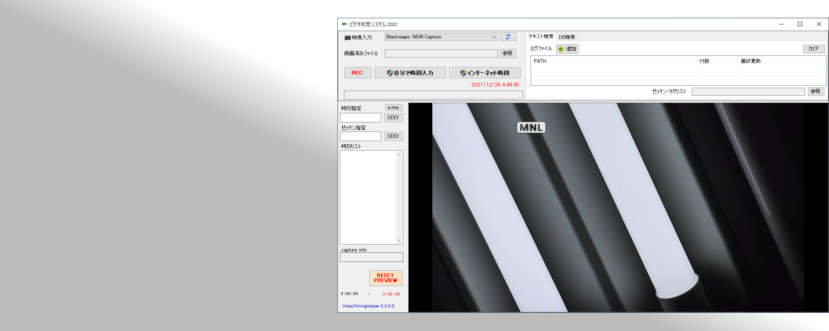Click the camera icon beside 映像入力
The height and width of the screenshot is (331, 829).
point(347,38)
